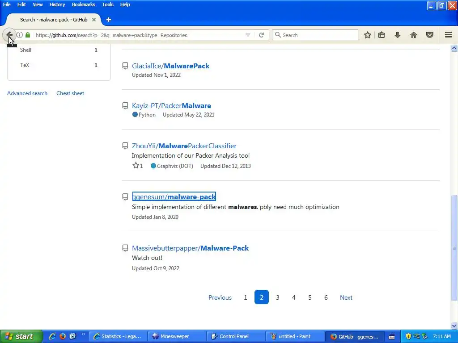Switch to Minesweeper taskbar window
The height and width of the screenshot is (343, 458).
(x=176, y=337)
